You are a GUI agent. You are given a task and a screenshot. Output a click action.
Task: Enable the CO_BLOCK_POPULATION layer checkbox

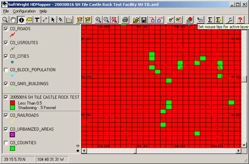(x=6, y=70)
